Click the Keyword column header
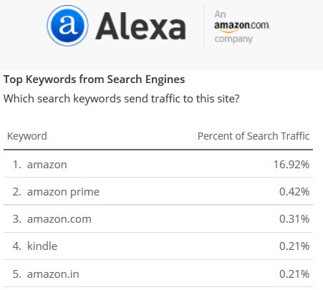323x290 pixels. pos(27,136)
